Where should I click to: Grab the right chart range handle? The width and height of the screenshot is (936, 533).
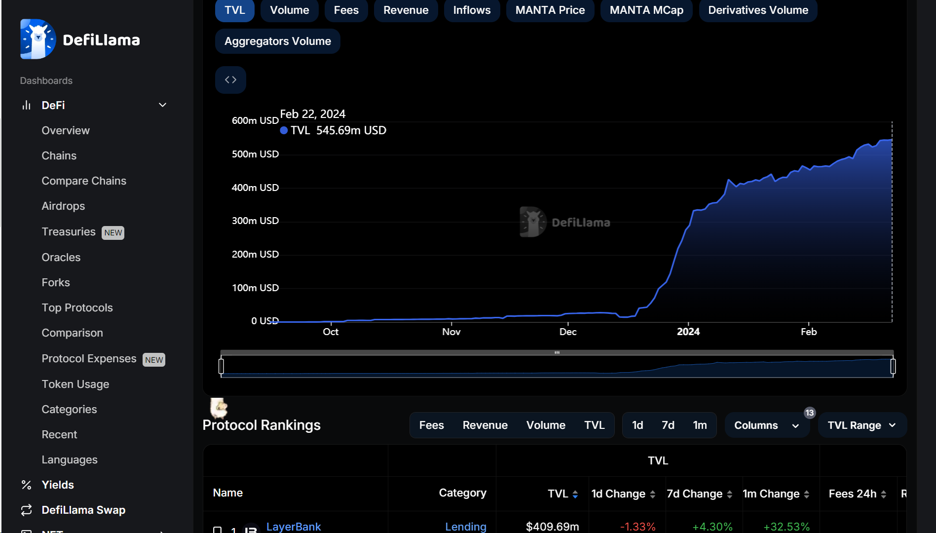tap(893, 366)
